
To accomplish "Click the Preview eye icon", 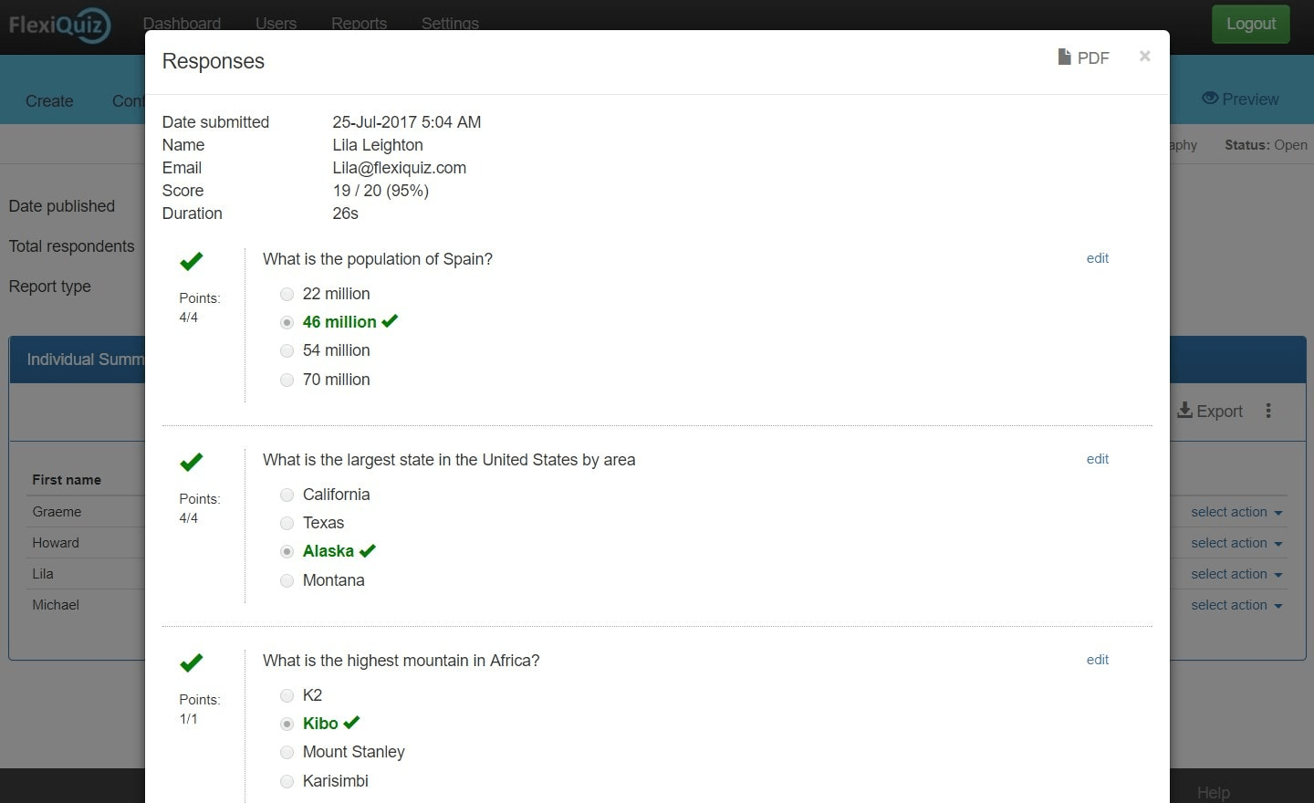I will pyautogui.click(x=1210, y=99).
